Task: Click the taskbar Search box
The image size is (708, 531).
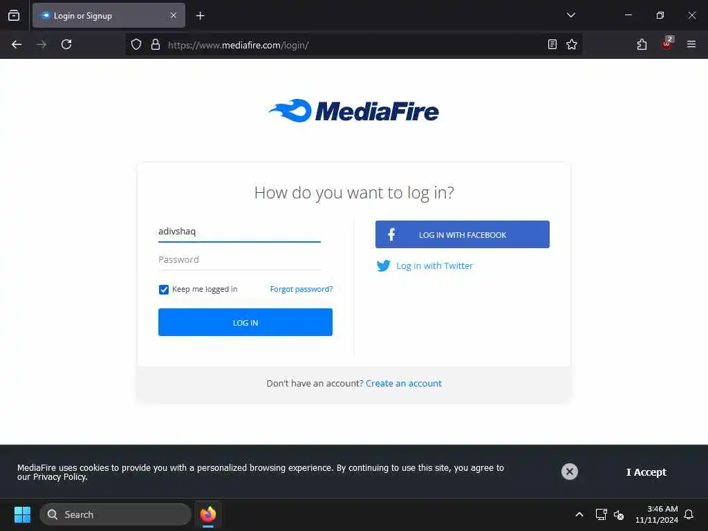Action: tap(115, 514)
